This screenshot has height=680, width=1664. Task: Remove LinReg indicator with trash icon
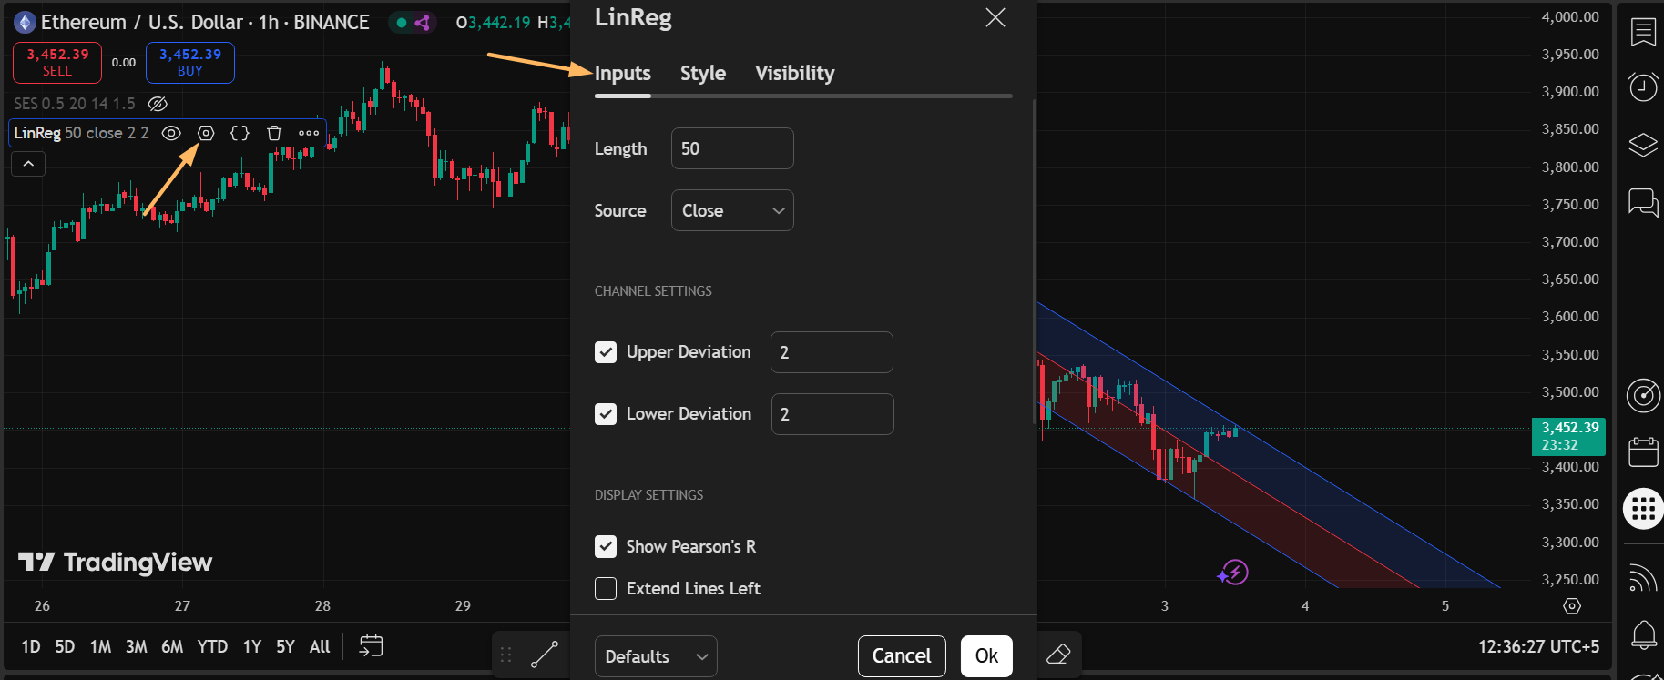(x=274, y=133)
